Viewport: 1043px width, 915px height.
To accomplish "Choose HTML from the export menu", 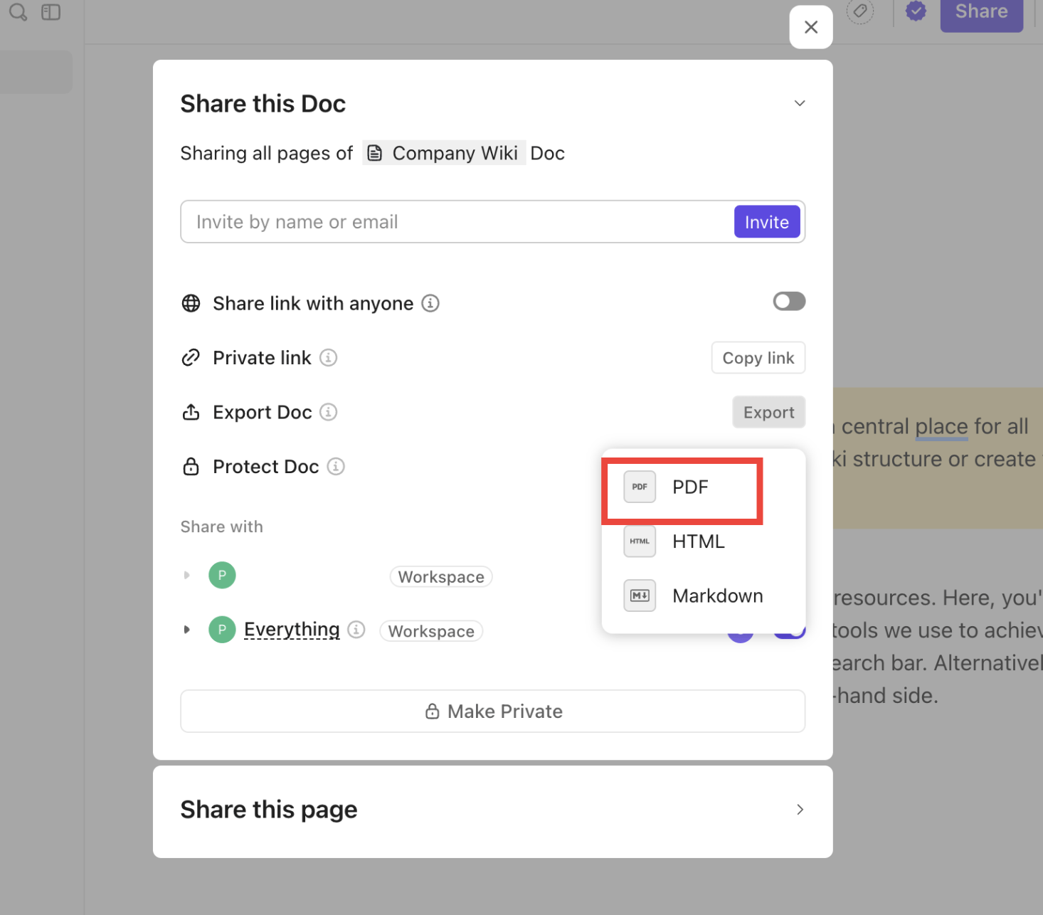I will click(x=698, y=541).
